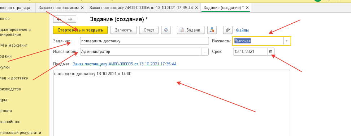Switch to the Заказы поставщикам tab
351x136 pixels.
[x=58, y=8]
